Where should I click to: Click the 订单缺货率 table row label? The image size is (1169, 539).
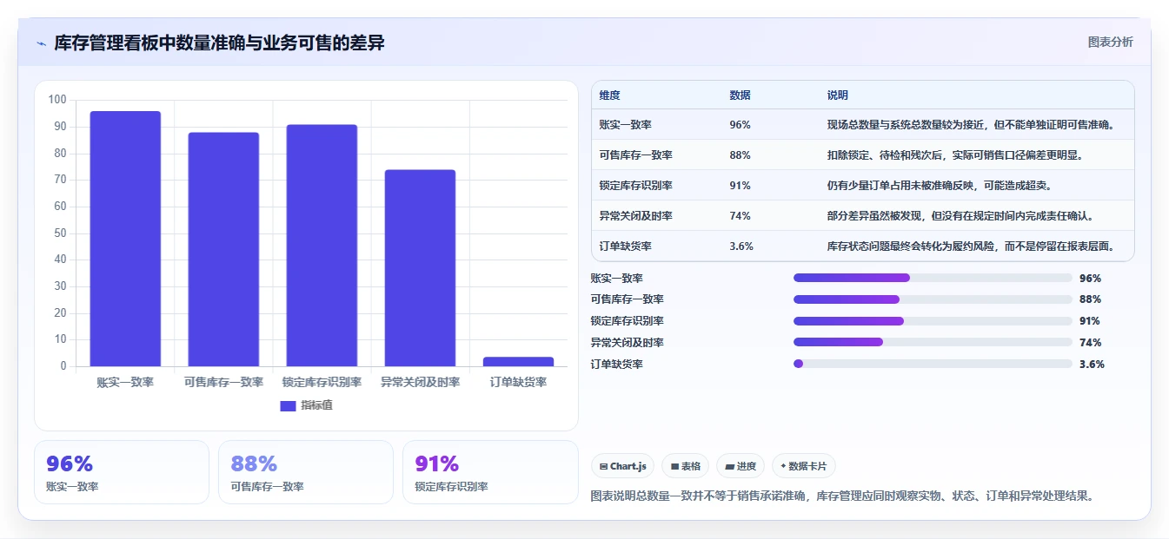pos(626,246)
